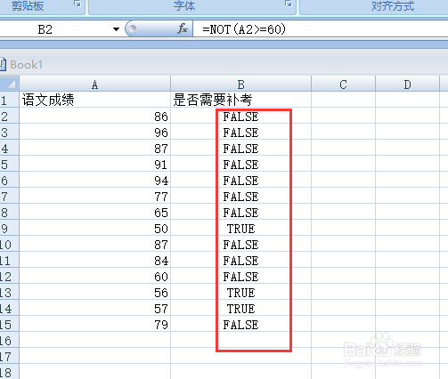The height and width of the screenshot is (379, 448).
Task: Click the 剪贴板 group label
Action: click(28, 5)
